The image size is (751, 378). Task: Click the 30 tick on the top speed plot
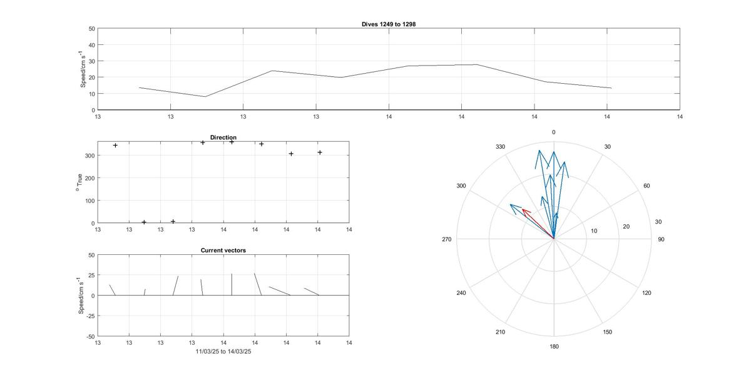tap(91, 61)
